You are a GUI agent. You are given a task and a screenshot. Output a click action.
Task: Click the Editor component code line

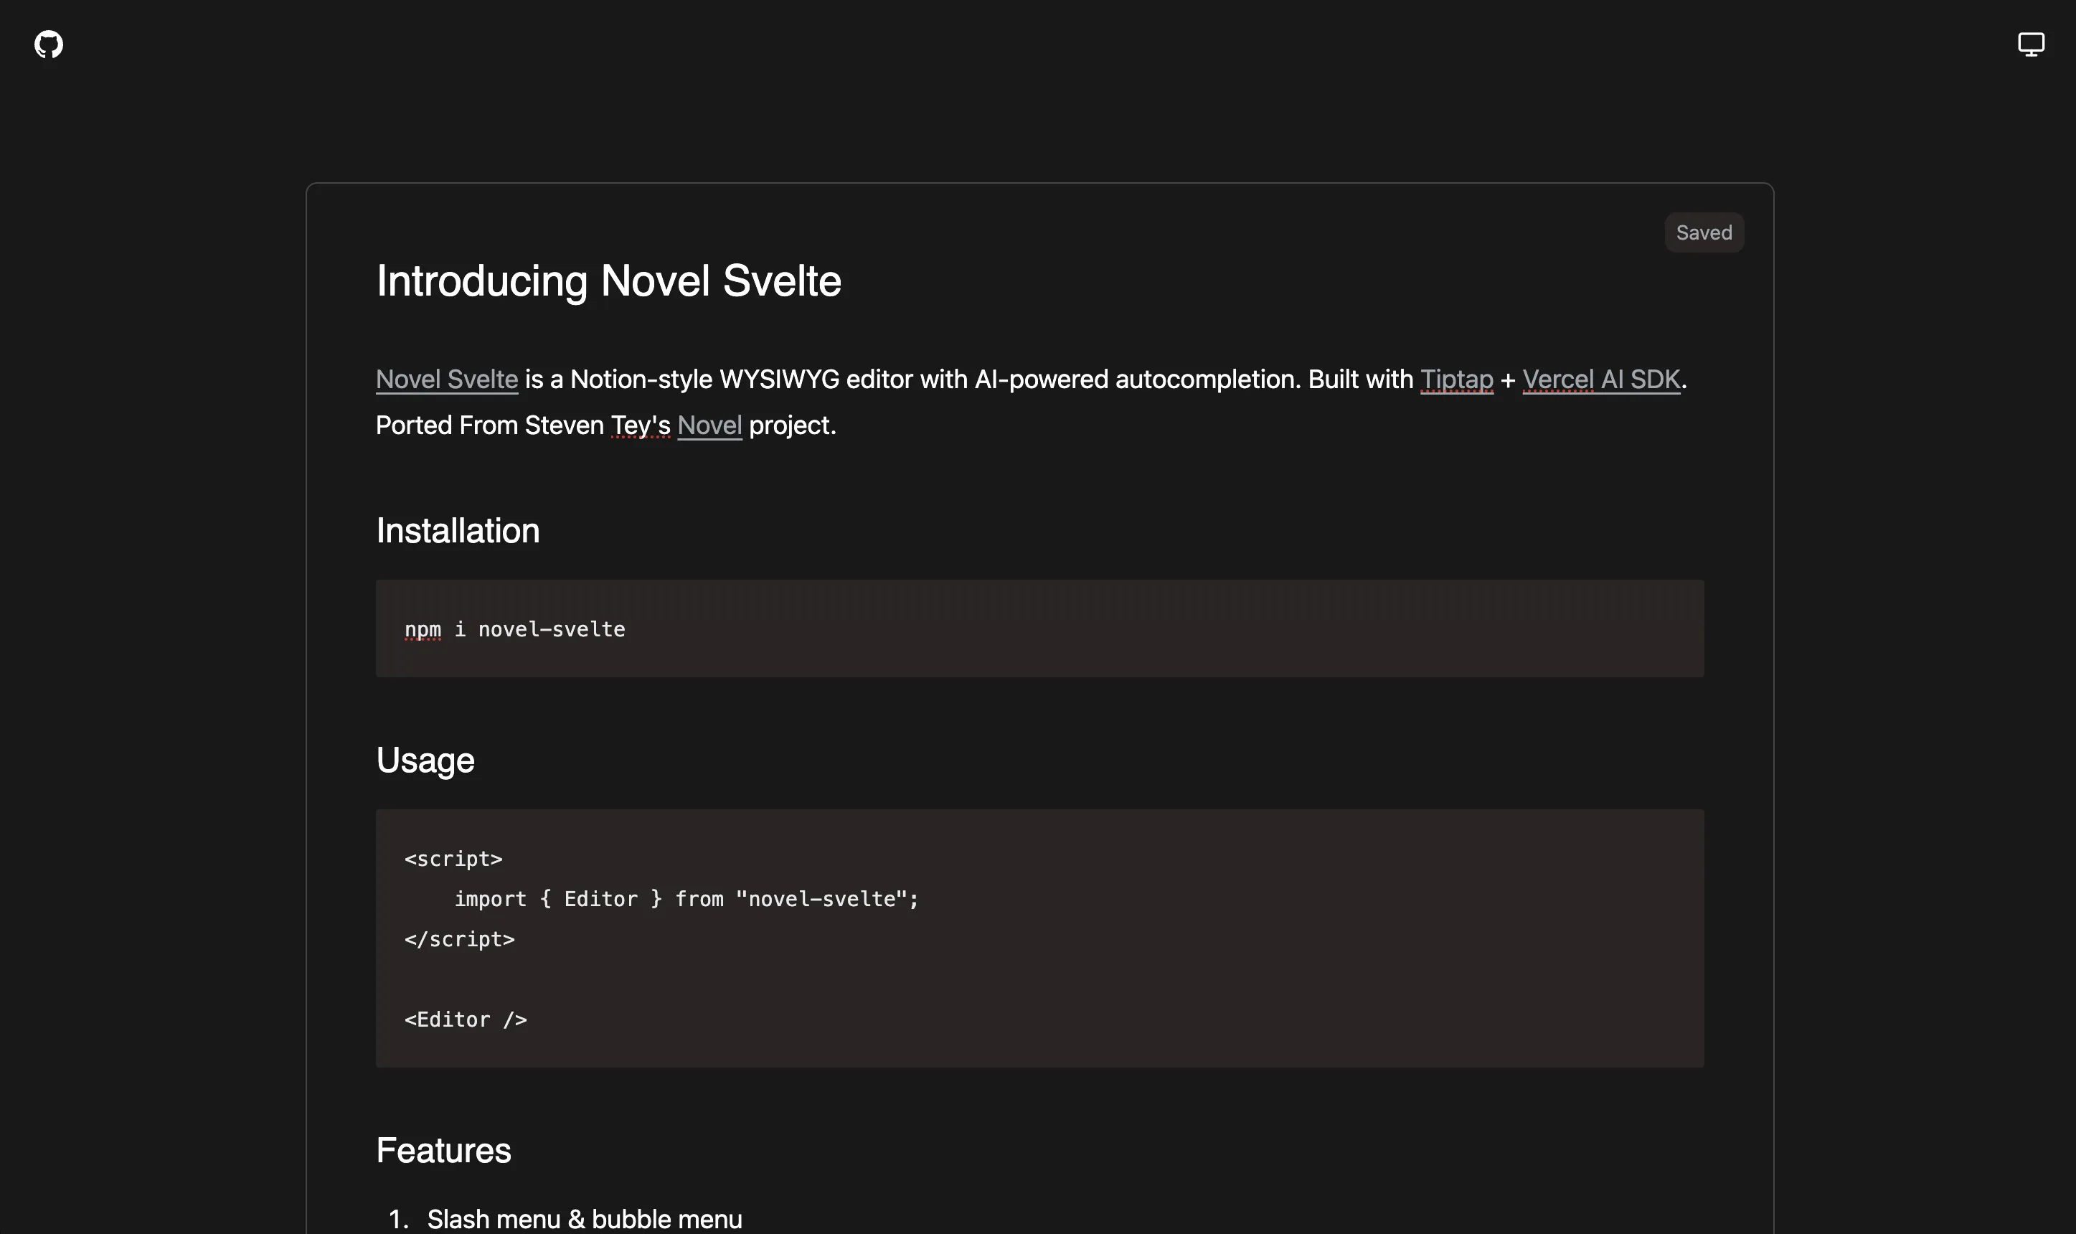point(466,1019)
